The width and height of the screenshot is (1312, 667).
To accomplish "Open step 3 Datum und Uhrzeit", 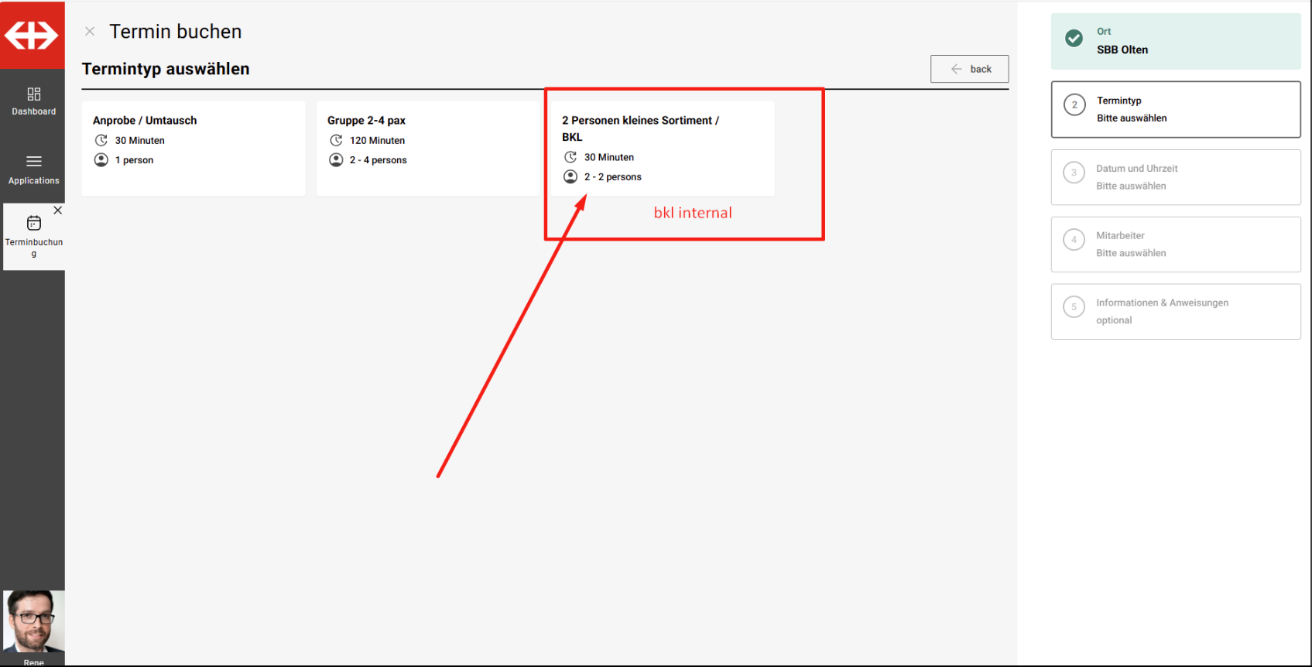I will (1175, 177).
